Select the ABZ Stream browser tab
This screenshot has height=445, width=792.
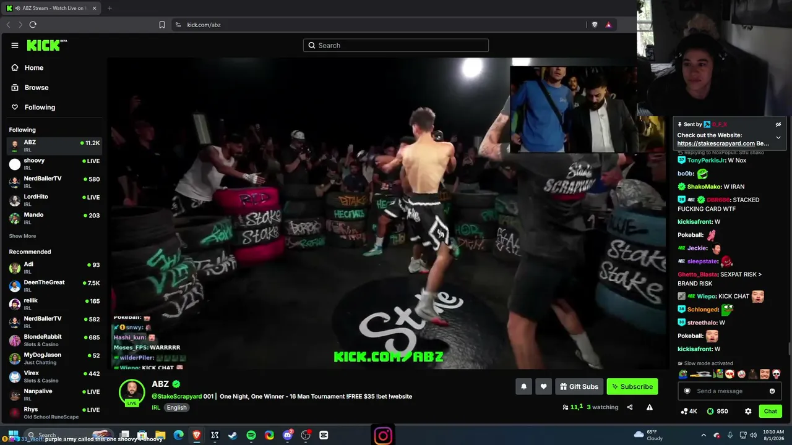[53, 8]
